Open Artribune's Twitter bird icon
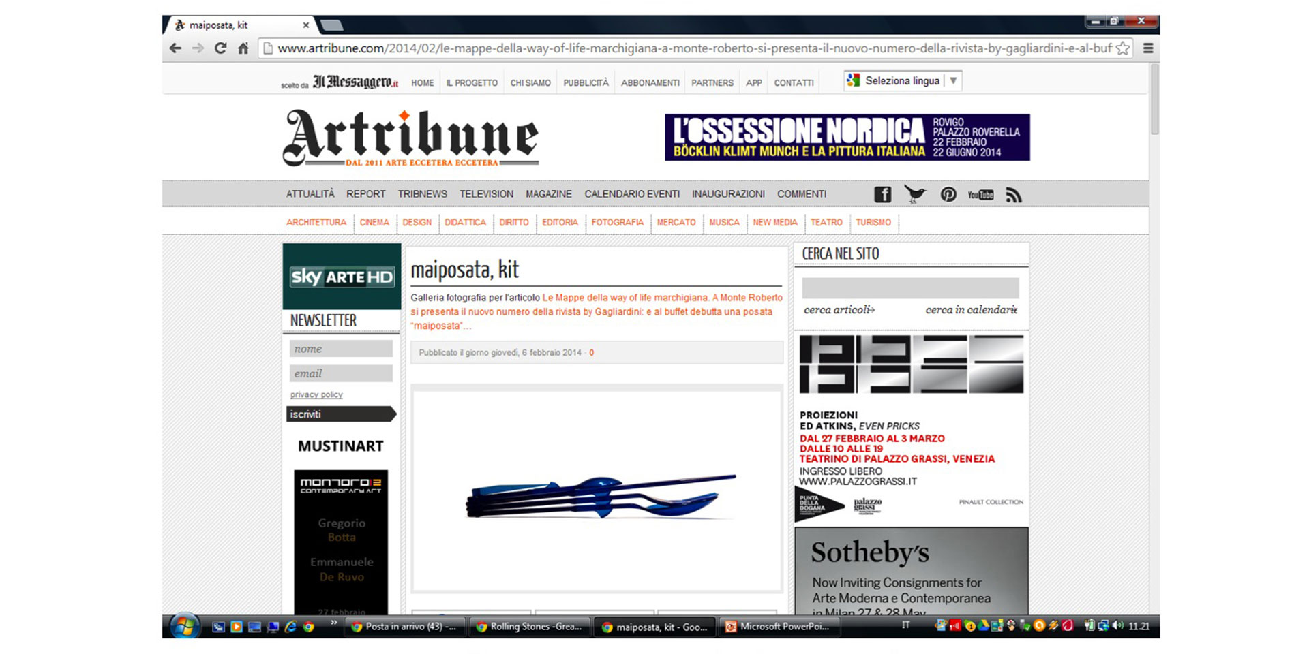The image size is (1309, 654). (x=915, y=194)
